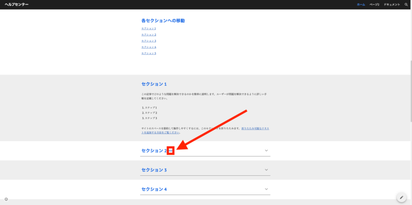Open ドキュメント in the top navigation
This screenshot has width=412, height=205.
392,4
